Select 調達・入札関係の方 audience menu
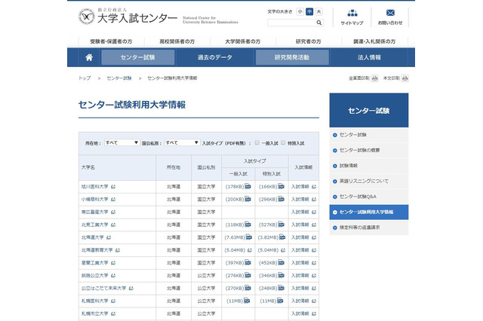483x321 pixels. (x=374, y=41)
